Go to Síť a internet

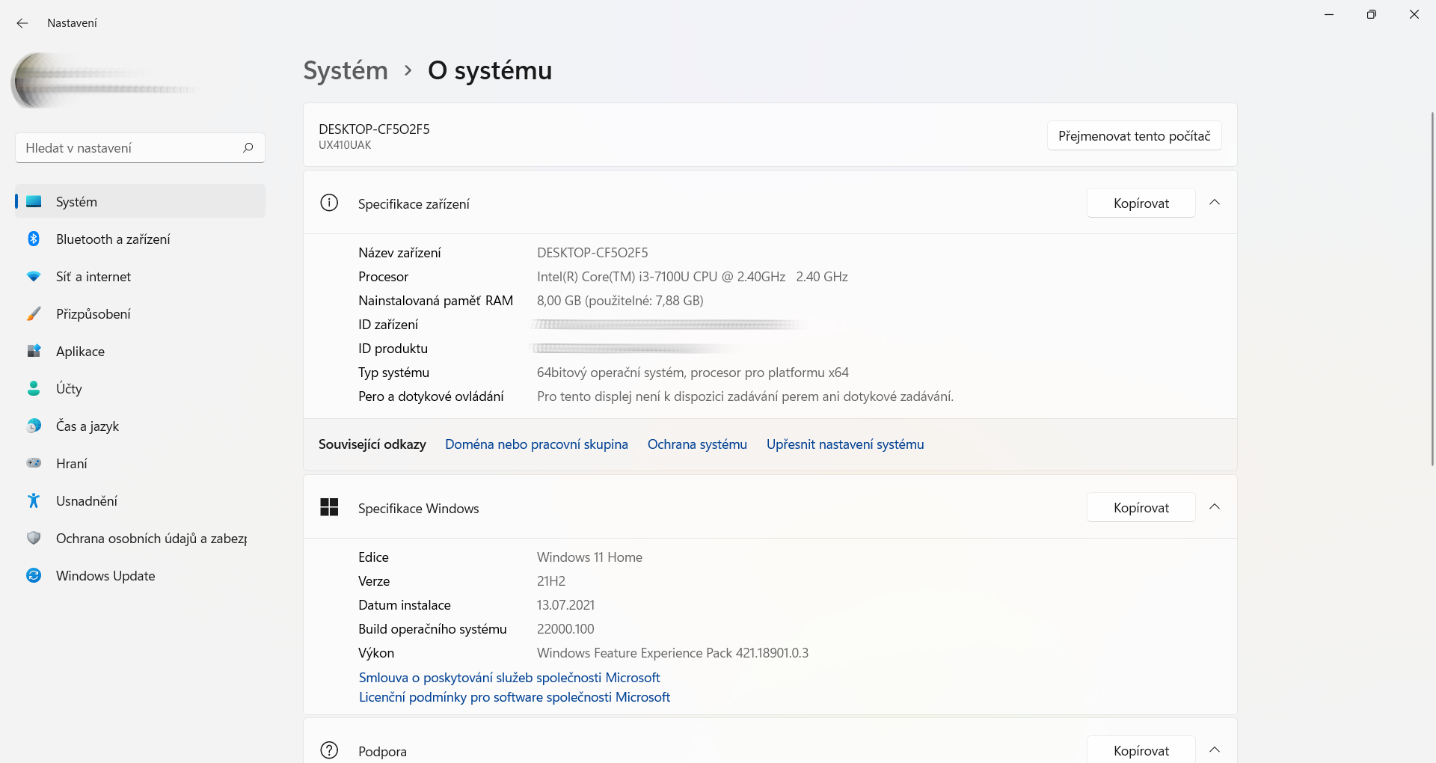pos(141,276)
